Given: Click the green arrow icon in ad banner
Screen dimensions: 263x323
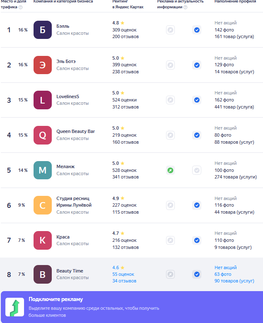Looking at the screenshot, I should coord(14,307).
